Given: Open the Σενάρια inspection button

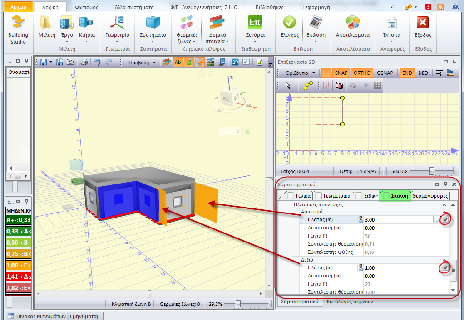Looking at the screenshot, I should 255,29.
